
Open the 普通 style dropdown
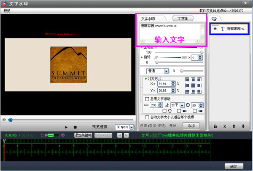pos(166,71)
